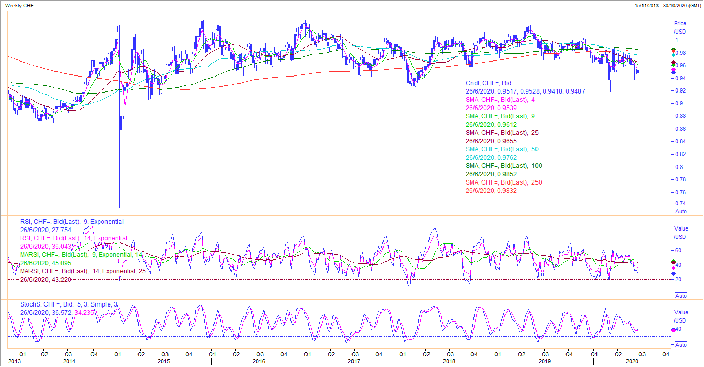Click the stochastic value '36.572'
Image resolution: width=704 pixels, height=367 pixels.
tap(61, 312)
